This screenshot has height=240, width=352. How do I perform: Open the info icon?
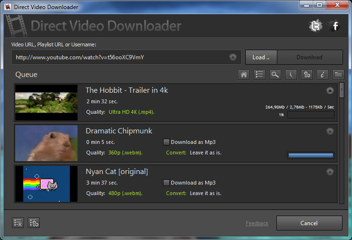tap(322, 75)
